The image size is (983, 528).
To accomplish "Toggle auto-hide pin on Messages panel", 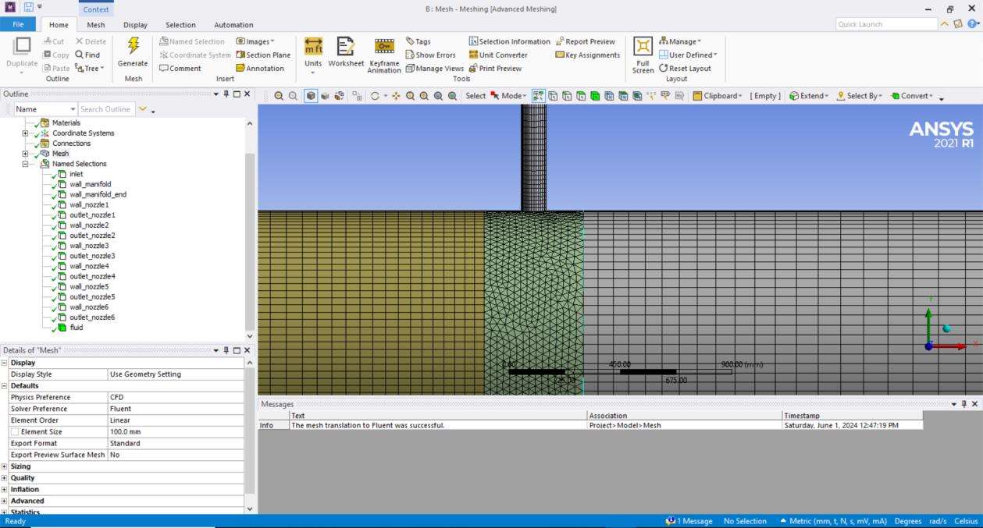I will click(x=964, y=404).
